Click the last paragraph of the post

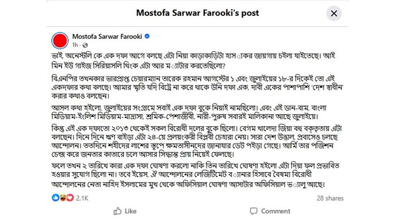click(195, 175)
